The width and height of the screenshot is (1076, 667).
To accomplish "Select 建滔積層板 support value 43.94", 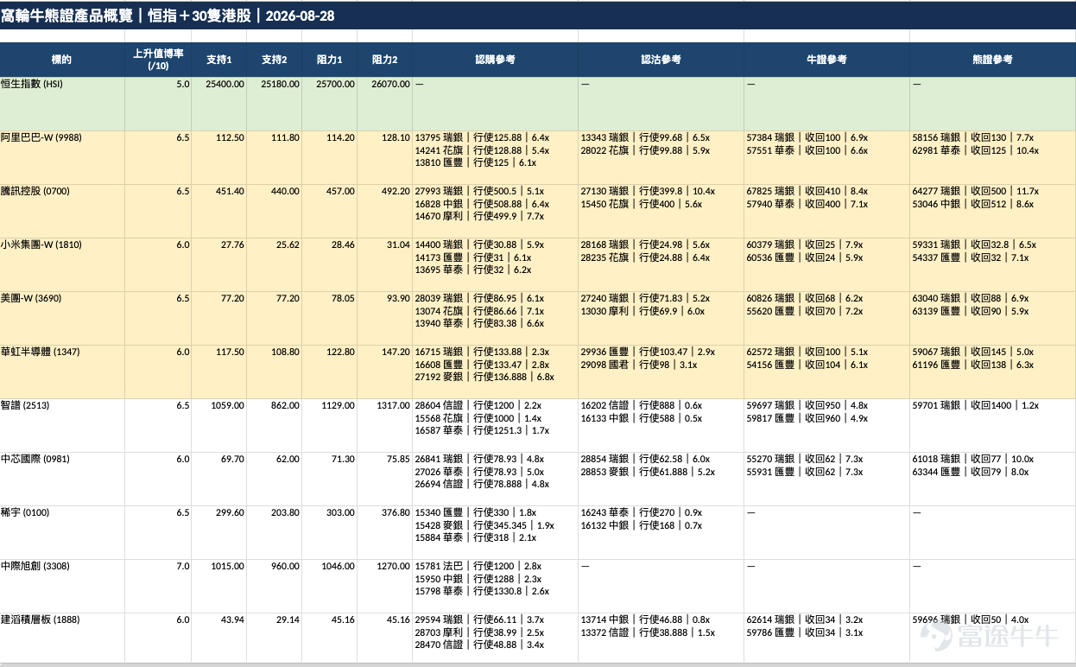I will coord(232,619).
